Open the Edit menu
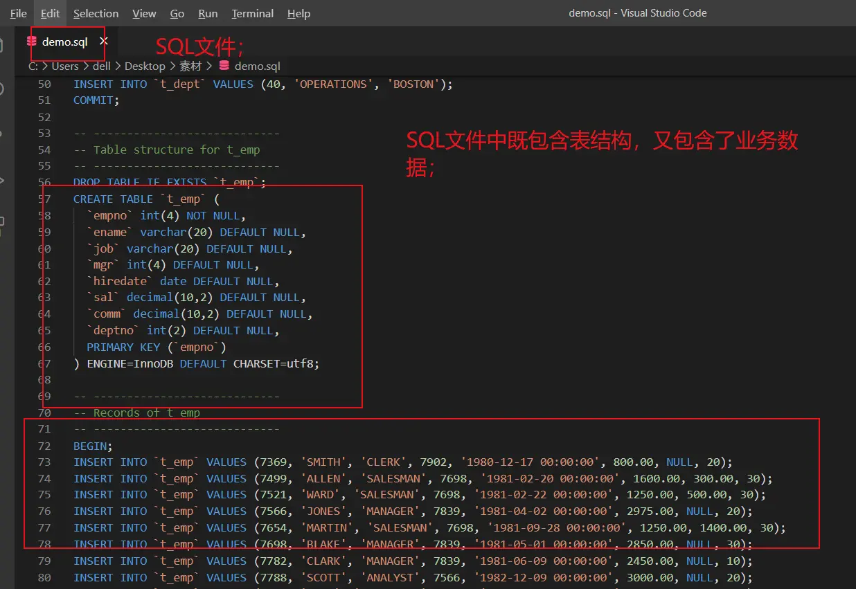856x589 pixels. click(x=50, y=13)
